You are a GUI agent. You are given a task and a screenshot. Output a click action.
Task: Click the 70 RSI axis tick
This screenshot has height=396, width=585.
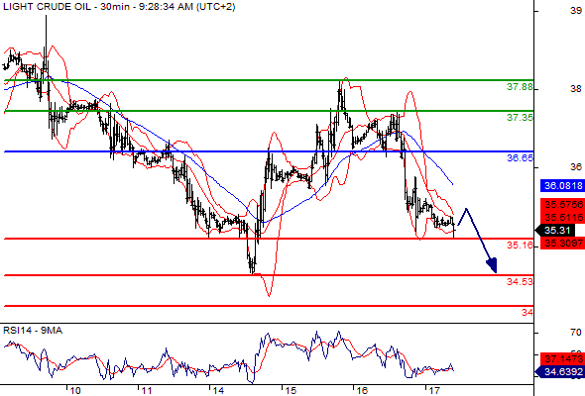point(576,333)
